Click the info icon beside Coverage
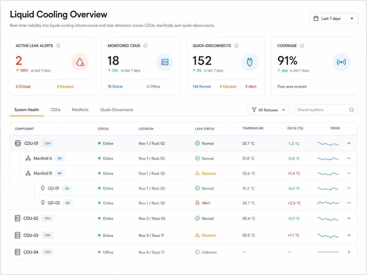Image resolution: width=367 pixels, height=275 pixels. (x=302, y=46)
